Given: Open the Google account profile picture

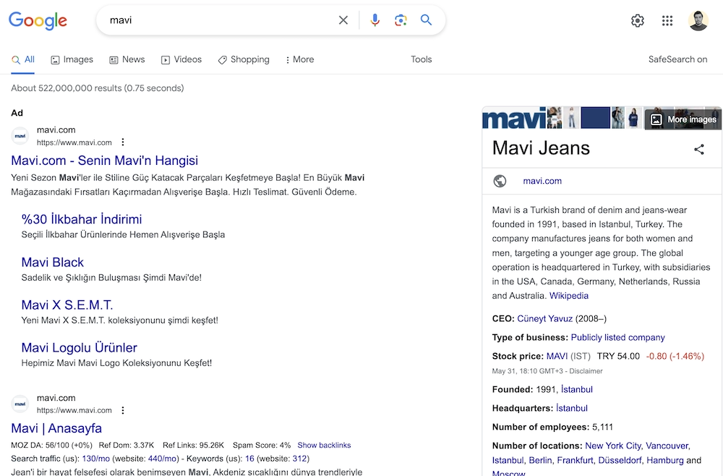Looking at the screenshot, I should [698, 21].
